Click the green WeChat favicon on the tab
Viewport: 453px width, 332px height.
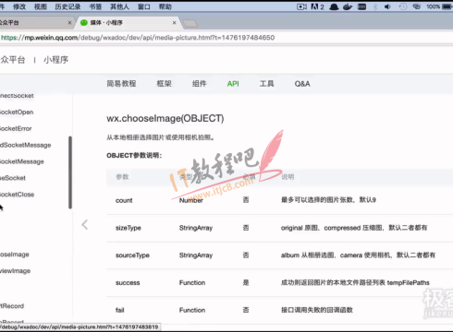pos(84,22)
